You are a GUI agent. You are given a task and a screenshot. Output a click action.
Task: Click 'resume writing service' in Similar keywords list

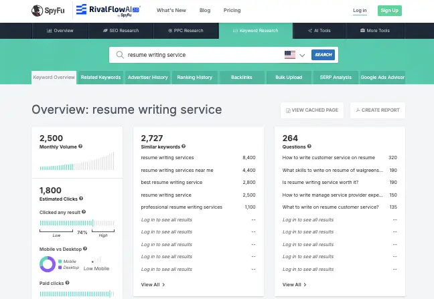(166, 195)
